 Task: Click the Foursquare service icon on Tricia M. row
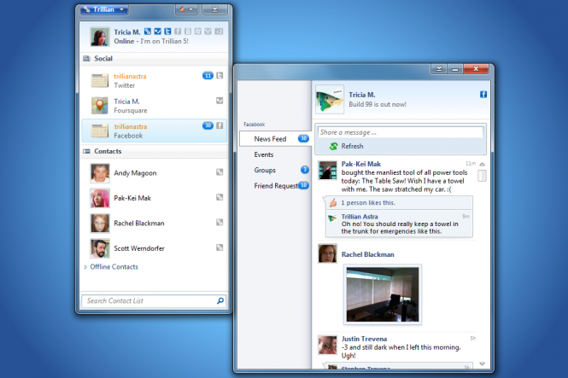point(220,101)
